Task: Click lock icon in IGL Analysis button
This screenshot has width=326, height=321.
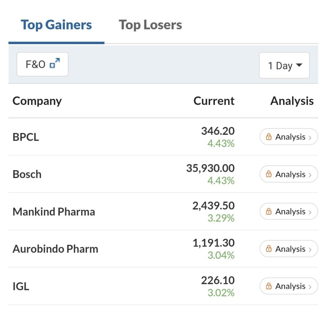Action: (x=269, y=286)
